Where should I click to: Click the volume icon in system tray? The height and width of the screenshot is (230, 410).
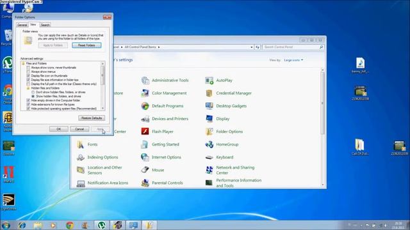point(386,226)
